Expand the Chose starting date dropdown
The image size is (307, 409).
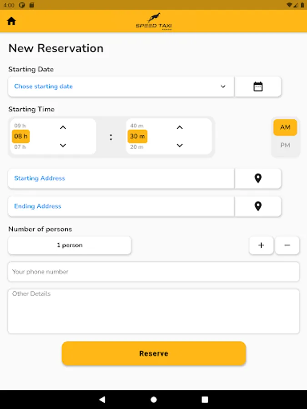click(121, 87)
